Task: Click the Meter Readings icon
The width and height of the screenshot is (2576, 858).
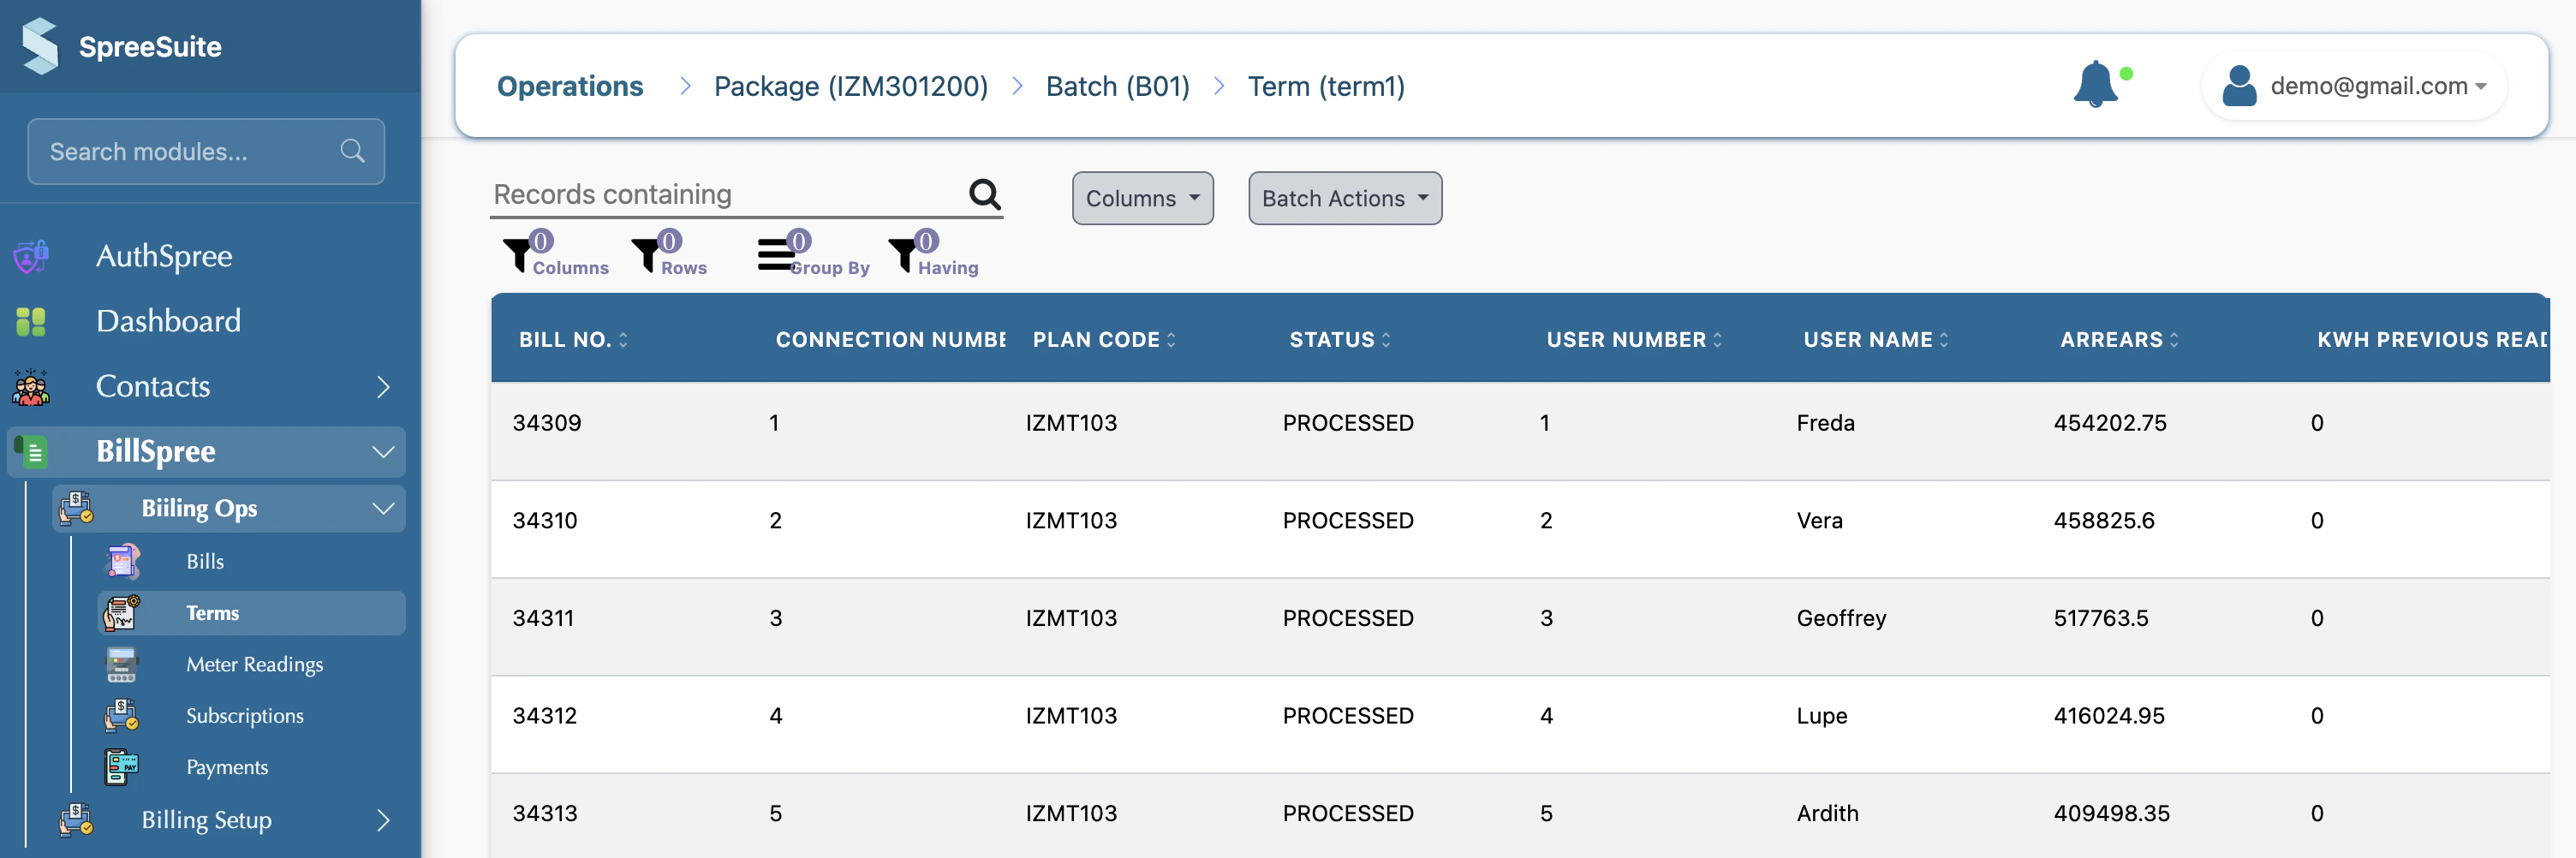Action: coord(122,665)
